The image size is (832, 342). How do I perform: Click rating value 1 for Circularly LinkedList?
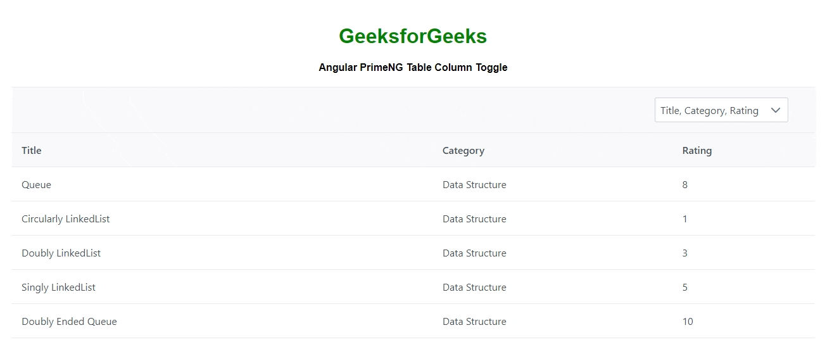pyautogui.click(x=685, y=219)
